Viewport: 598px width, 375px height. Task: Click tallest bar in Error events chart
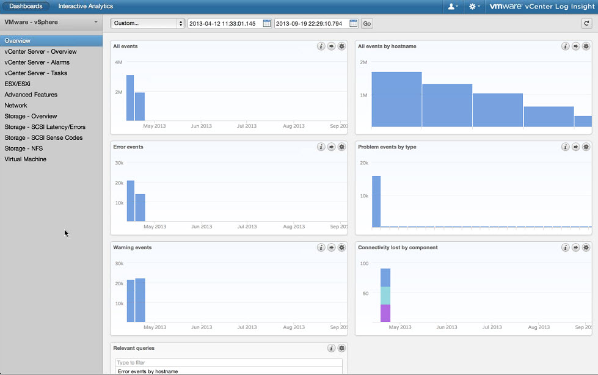(131, 201)
